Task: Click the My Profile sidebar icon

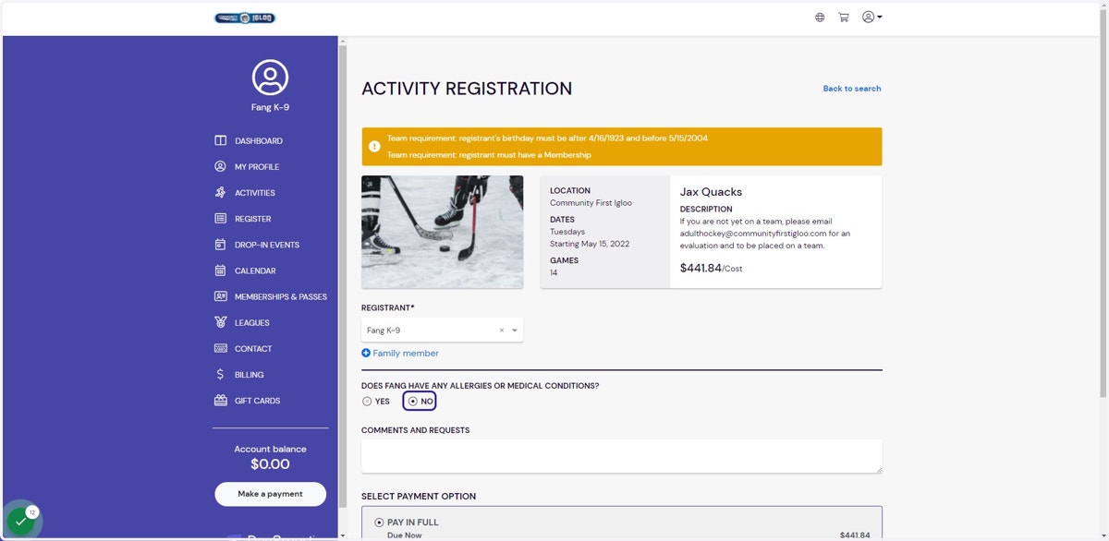Action: [x=220, y=167]
